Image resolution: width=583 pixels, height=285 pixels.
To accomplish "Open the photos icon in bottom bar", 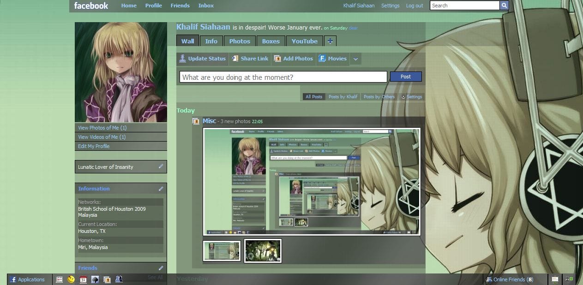I will [x=107, y=279].
